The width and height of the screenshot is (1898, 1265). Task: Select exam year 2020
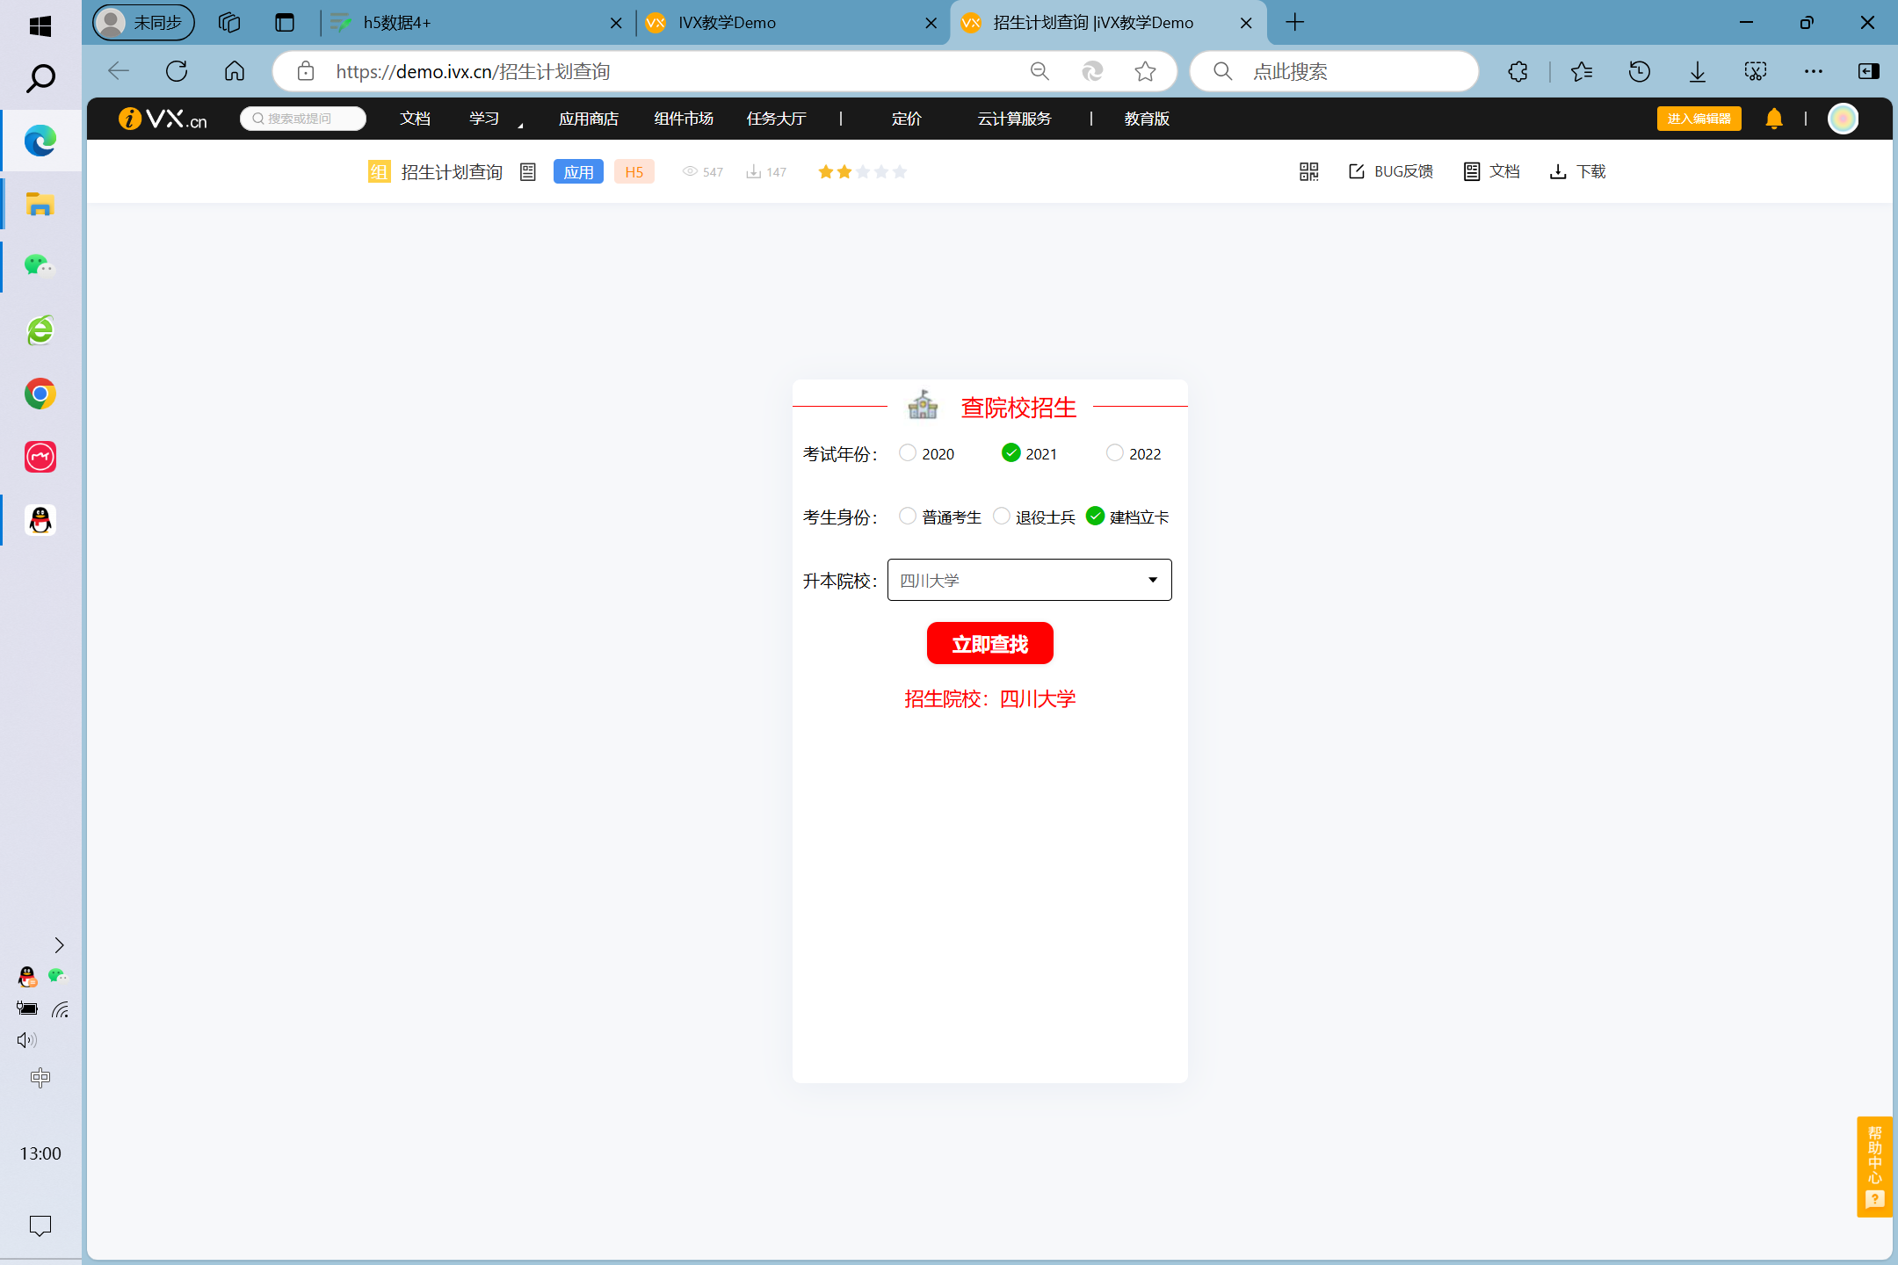[x=908, y=452]
